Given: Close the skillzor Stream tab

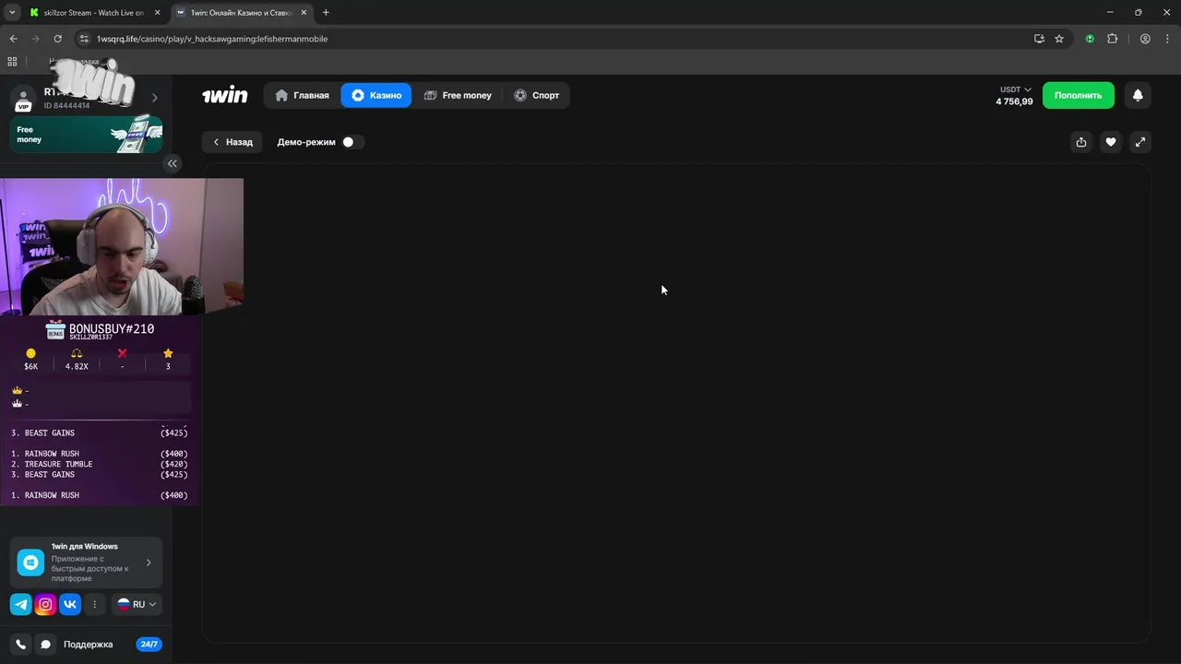Looking at the screenshot, I should pyautogui.click(x=157, y=13).
